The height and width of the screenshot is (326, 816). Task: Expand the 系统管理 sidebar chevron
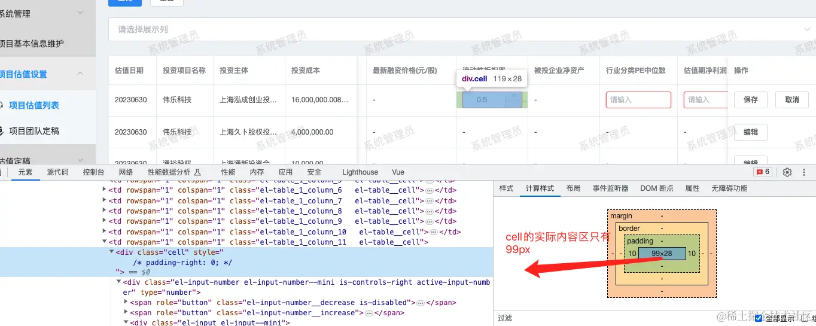pos(81,13)
